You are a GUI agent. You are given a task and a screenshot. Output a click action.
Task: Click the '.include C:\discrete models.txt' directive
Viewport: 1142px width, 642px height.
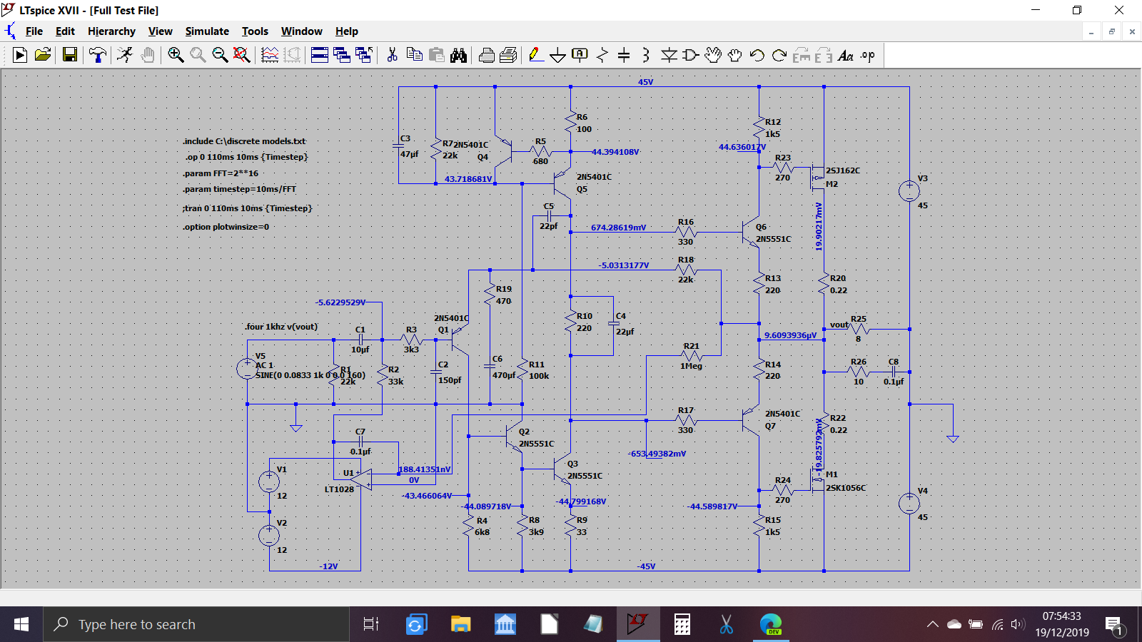click(x=244, y=141)
